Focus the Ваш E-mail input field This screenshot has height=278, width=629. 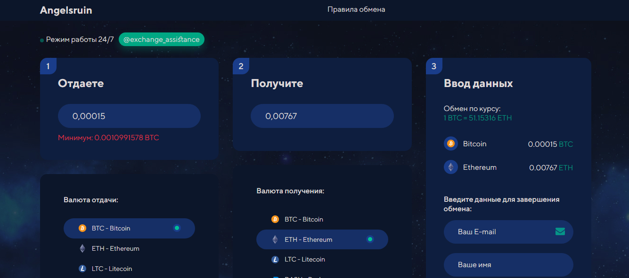[508, 232]
